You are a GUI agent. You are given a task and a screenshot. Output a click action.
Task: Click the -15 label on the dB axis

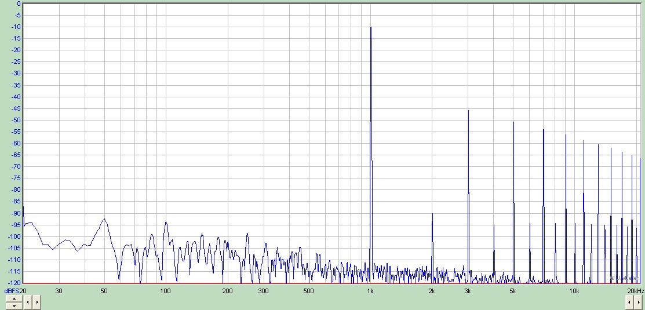pyautogui.click(x=16, y=39)
